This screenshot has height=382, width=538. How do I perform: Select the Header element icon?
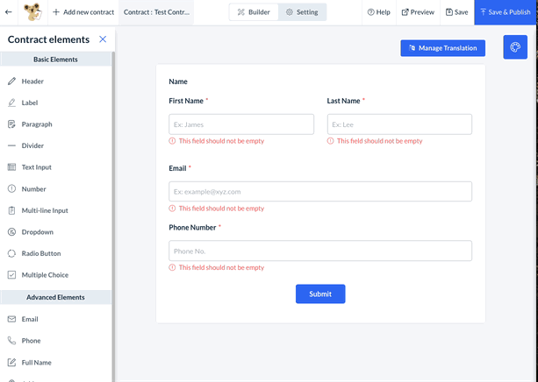12,81
